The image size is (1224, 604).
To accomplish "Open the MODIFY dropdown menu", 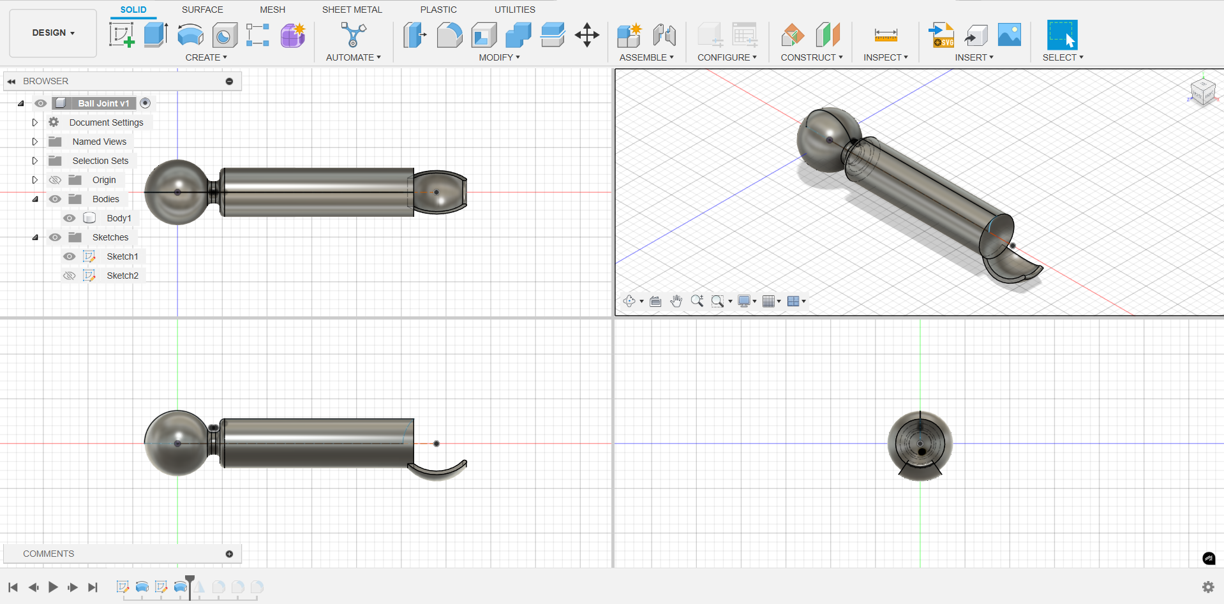I will 500,57.
